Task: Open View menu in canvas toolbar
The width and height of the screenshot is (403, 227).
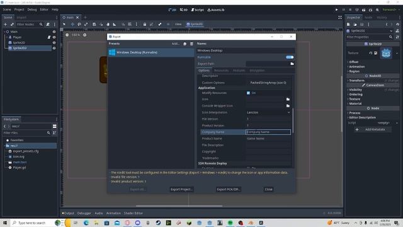Action: 178,24
